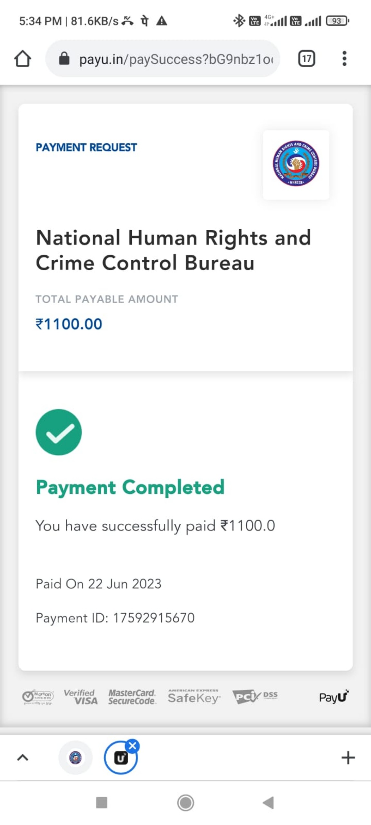The height and width of the screenshot is (825, 371).
Task: Tap the padlock icon in address bar
Action: tap(64, 59)
